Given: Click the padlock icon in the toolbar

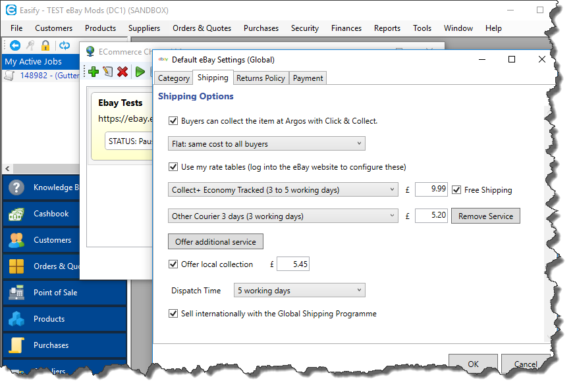Looking at the screenshot, I should pos(45,45).
